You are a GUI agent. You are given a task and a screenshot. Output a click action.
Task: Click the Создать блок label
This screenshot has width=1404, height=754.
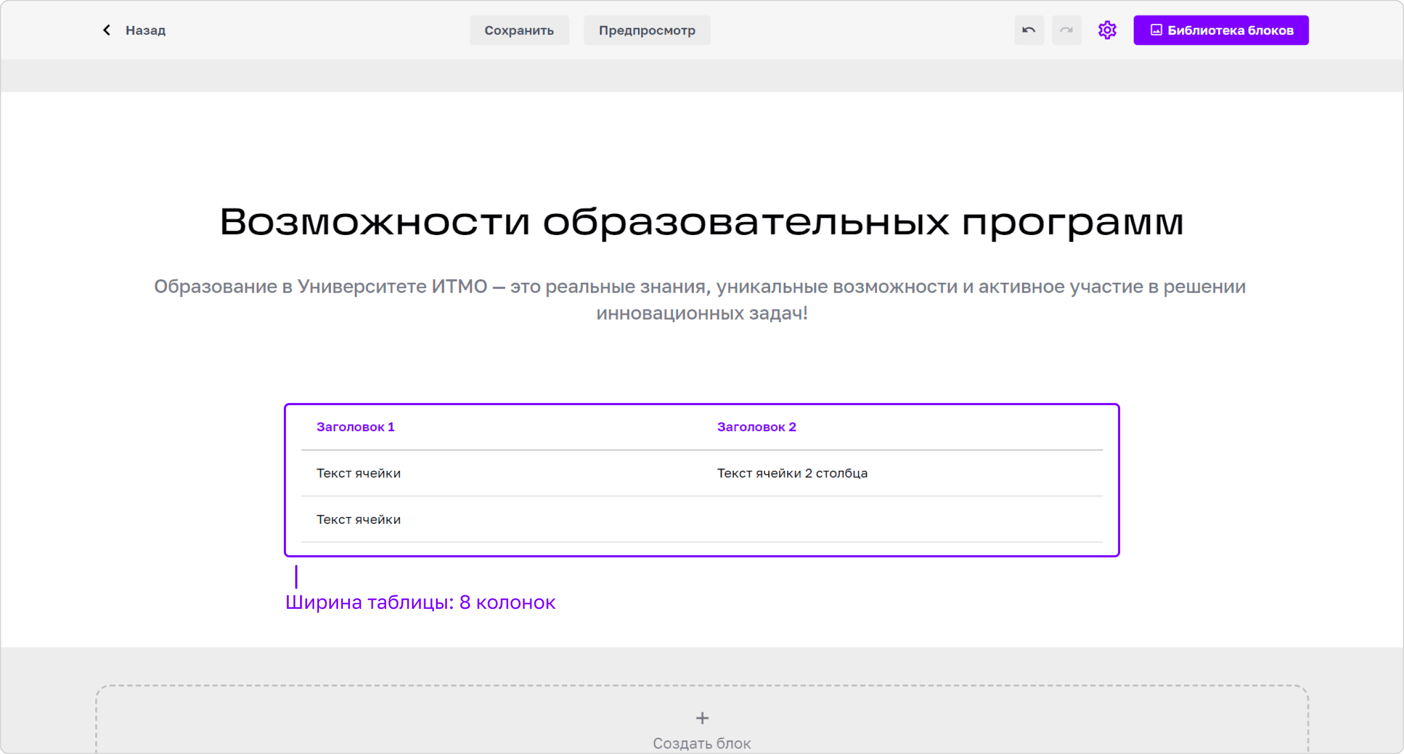pyautogui.click(x=701, y=743)
